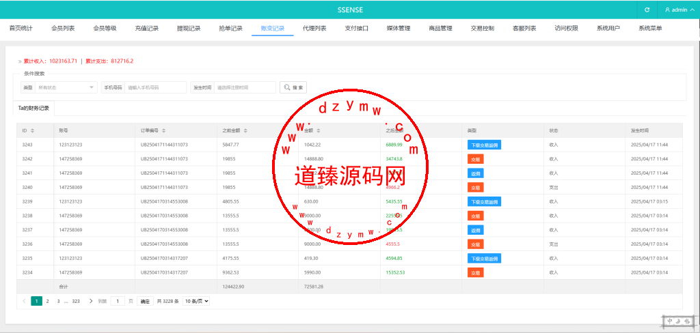This screenshot has width=700, height=333.
Task: Select the 账变记录 menu item
Action: [273, 29]
